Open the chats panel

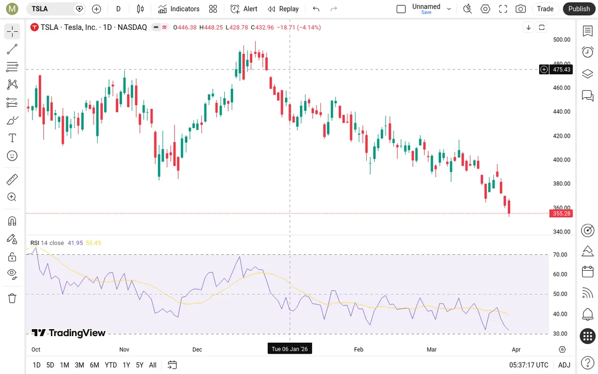coord(588,95)
